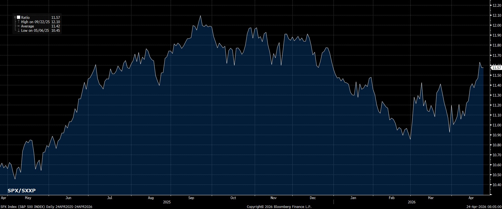The height and width of the screenshot is (209, 502).
Task: Select the Average legend entry
Action: pos(27,26)
